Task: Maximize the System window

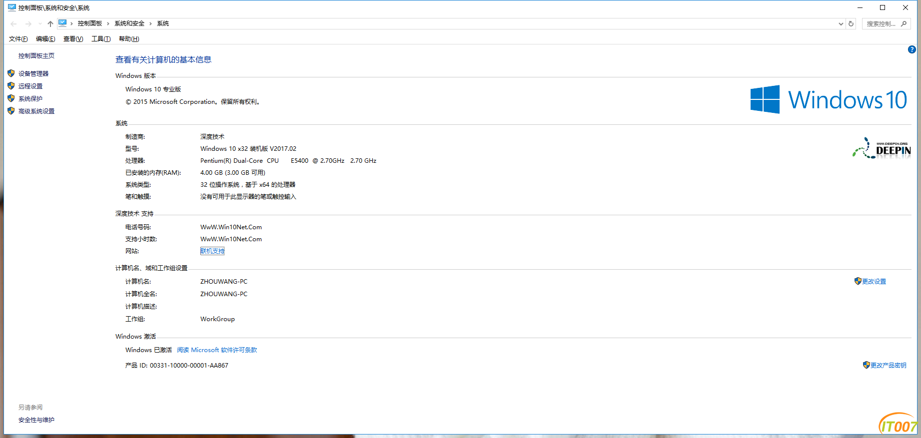Action: [x=883, y=7]
